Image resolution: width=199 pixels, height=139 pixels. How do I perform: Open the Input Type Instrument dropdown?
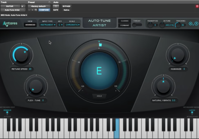(48, 25)
